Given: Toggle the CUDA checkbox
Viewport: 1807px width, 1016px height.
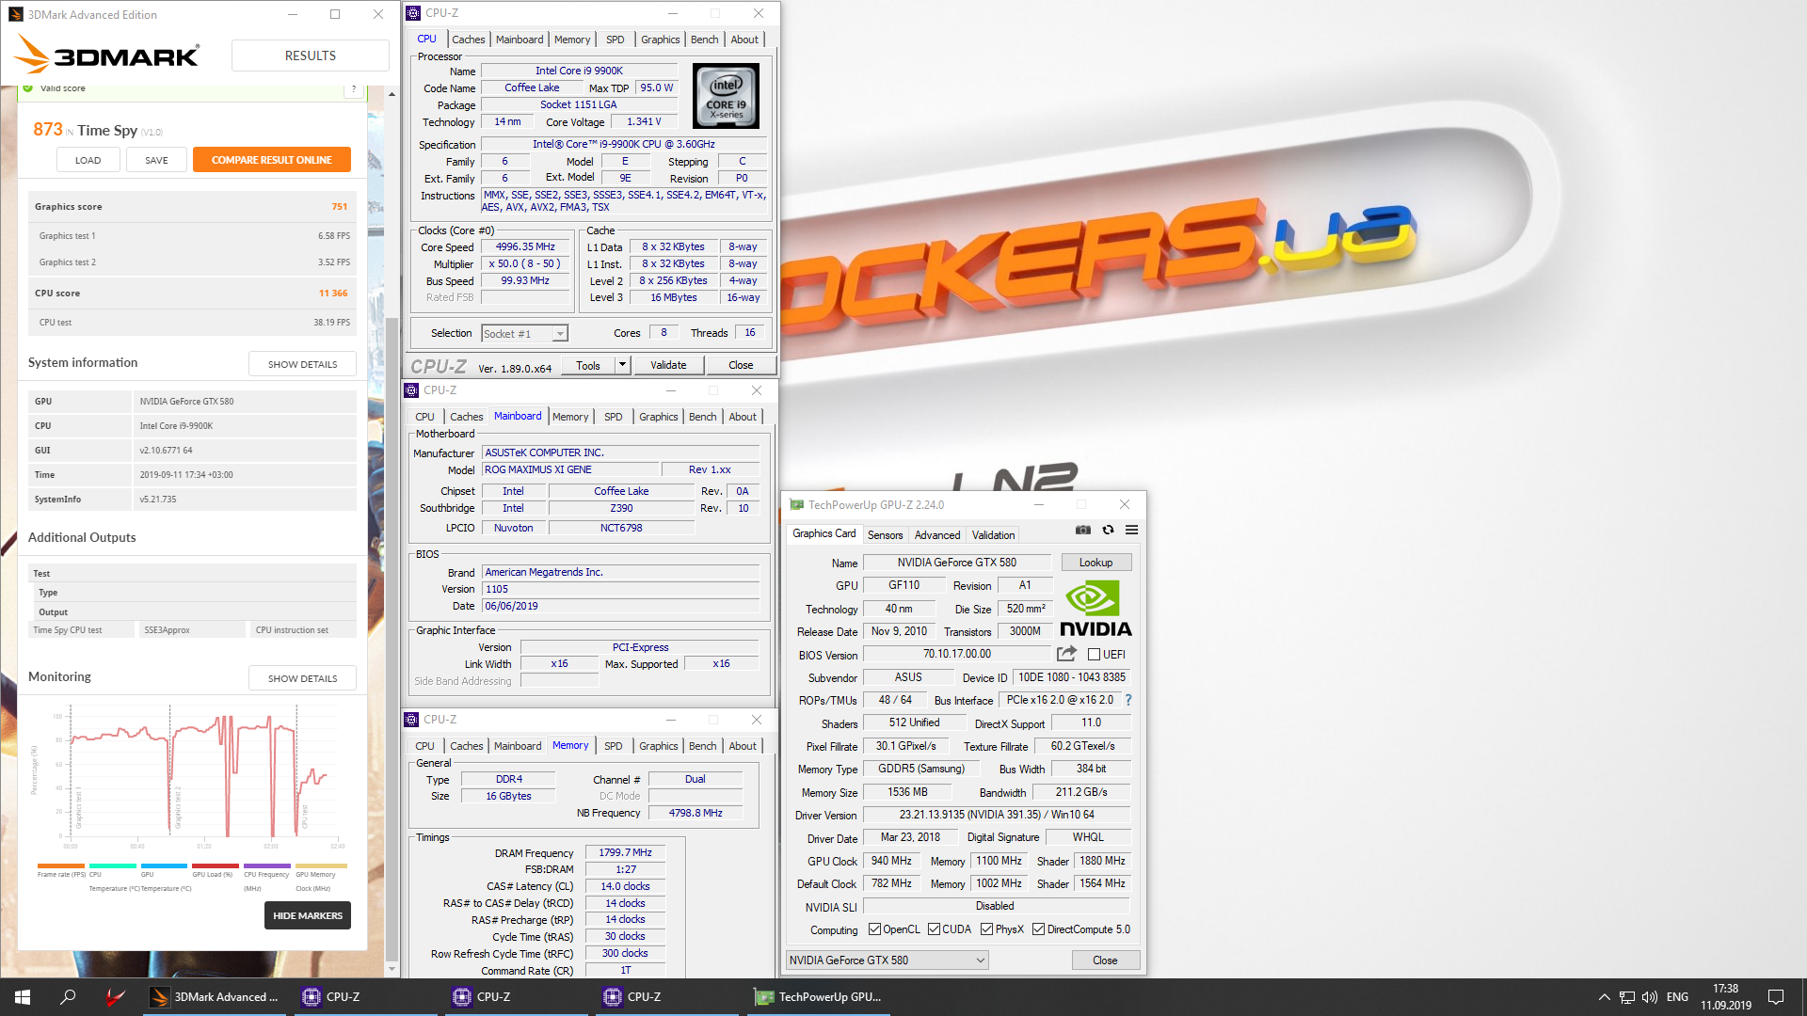Looking at the screenshot, I should tap(935, 929).
